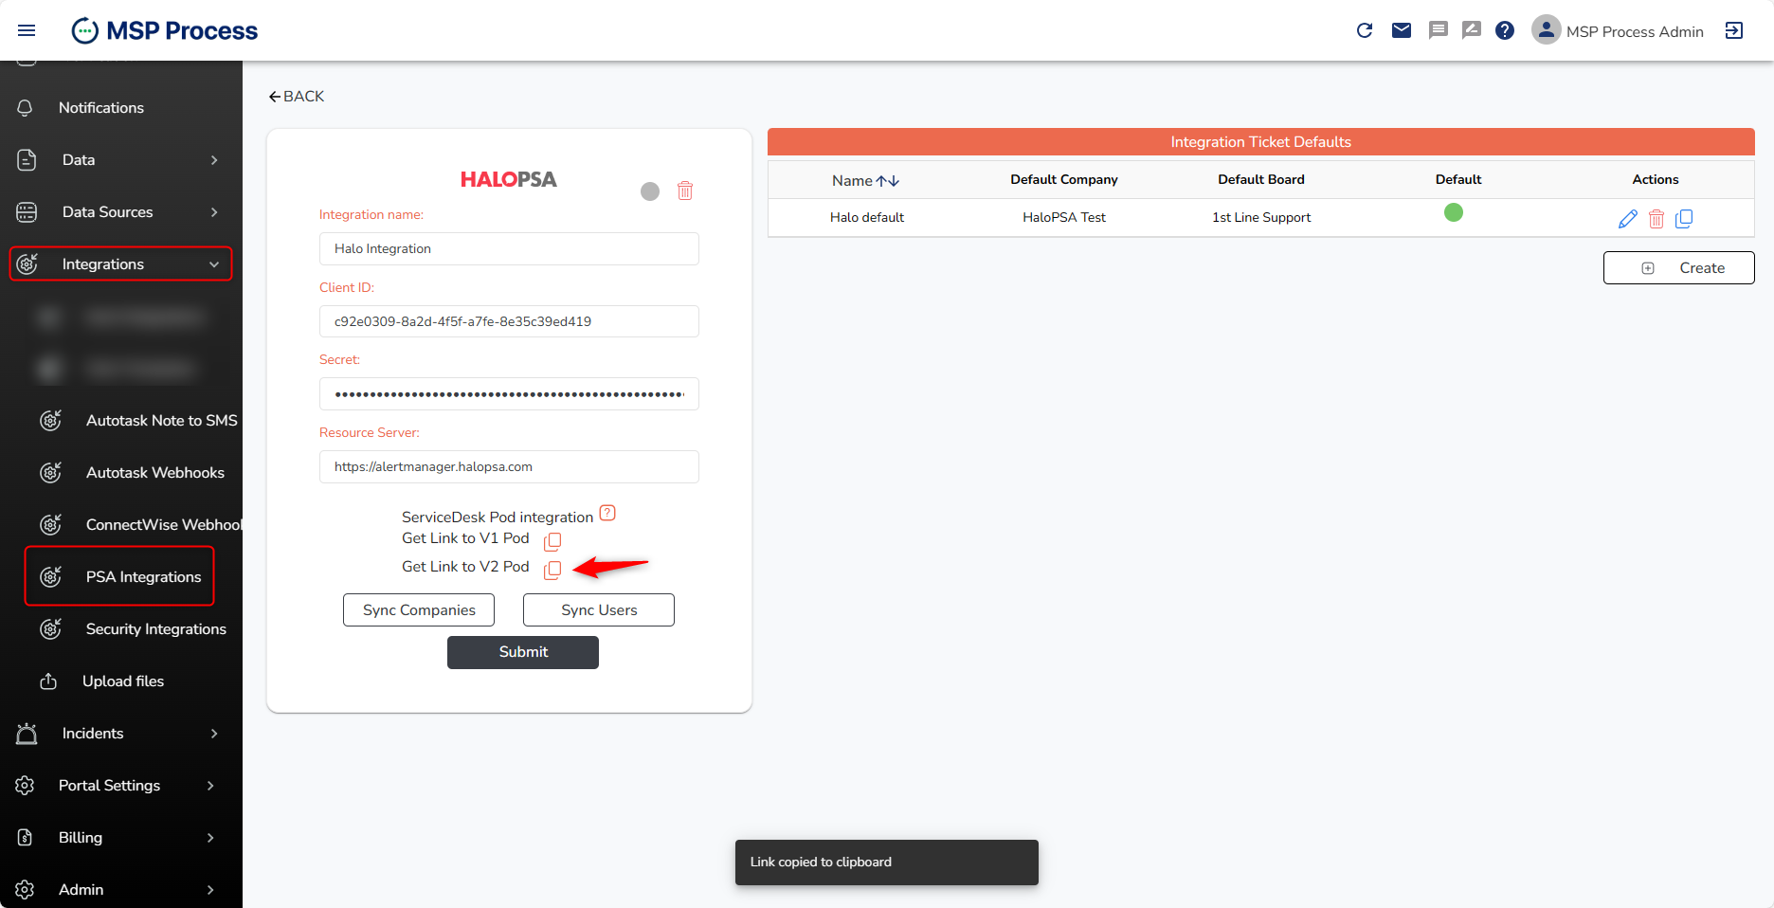The image size is (1774, 908).
Task: Click the MSP Process Admin username
Action: coord(1635,31)
